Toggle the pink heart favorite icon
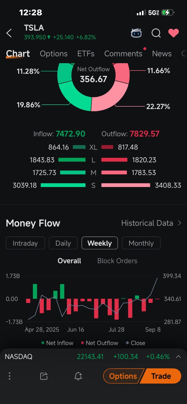 174,33
